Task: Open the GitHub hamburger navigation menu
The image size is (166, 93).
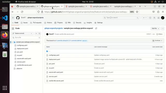Action: pyautogui.click(x=13, y=18)
